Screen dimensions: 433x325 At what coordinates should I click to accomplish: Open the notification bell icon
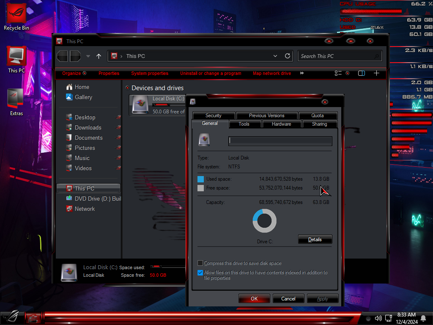coord(423,318)
